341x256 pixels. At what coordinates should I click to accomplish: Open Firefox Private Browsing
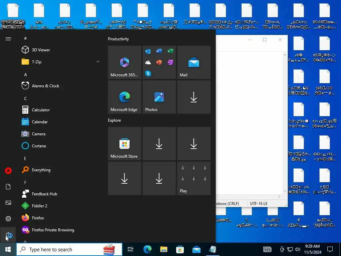click(x=61, y=230)
